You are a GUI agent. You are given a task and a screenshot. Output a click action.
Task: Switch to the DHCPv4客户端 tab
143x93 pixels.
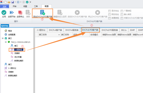(55, 30)
